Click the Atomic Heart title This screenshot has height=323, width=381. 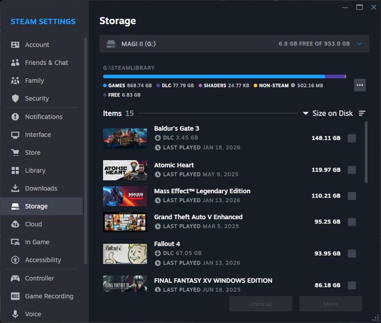coord(174,165)
